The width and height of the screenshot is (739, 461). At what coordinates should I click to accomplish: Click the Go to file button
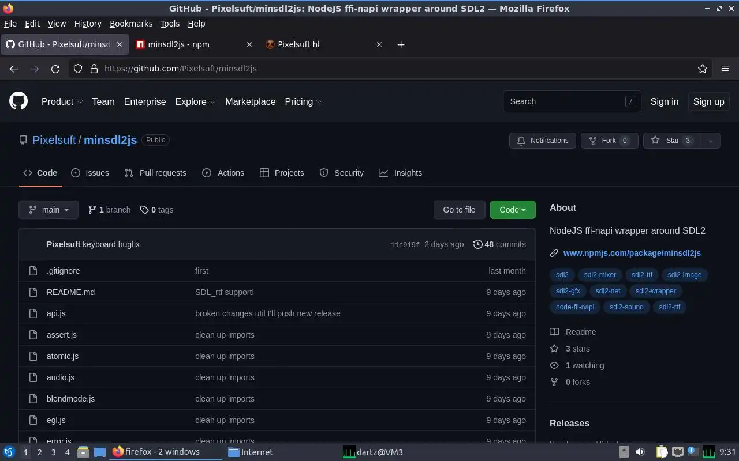[x=459, y=210]
